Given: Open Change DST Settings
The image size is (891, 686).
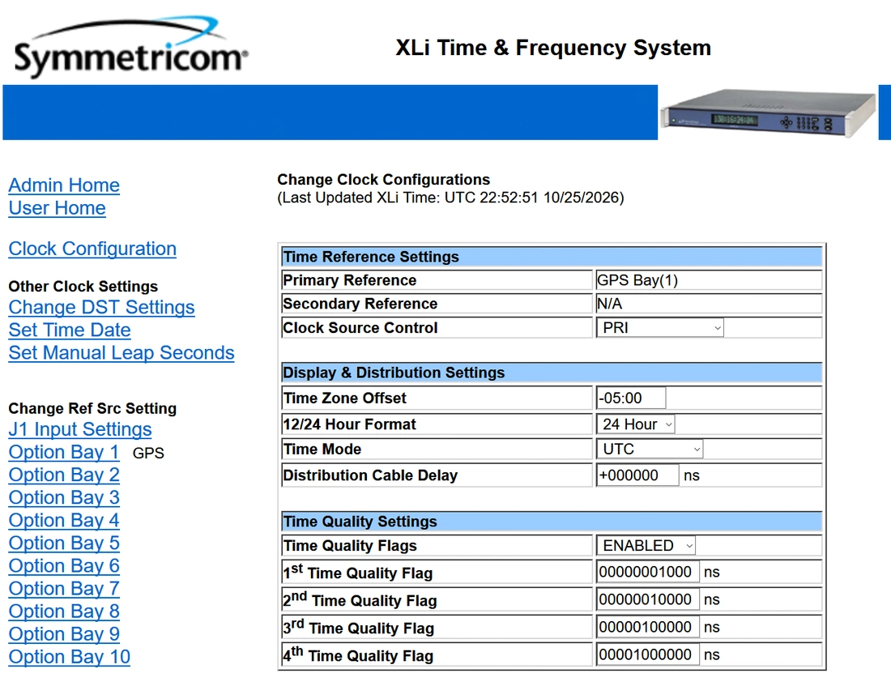Looking at the screenshot, I should pos(102,308).
